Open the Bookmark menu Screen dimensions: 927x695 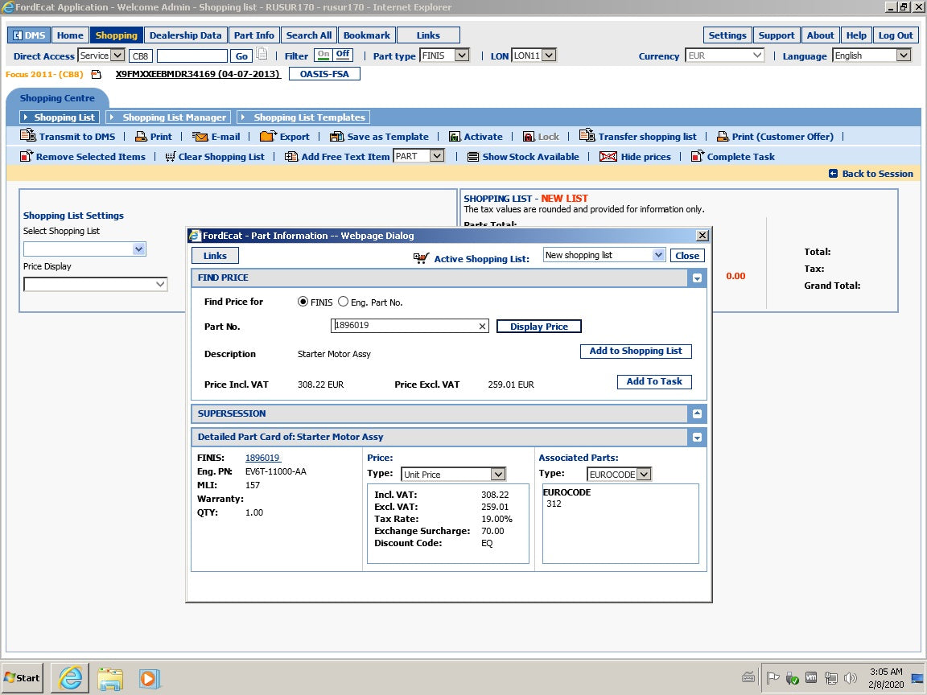[x=367, y=35]
